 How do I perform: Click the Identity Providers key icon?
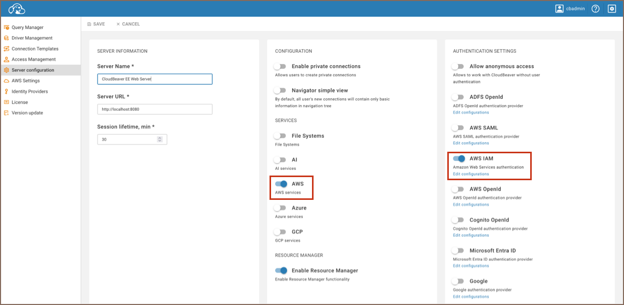pyautogui.click(x=6, y=92)
